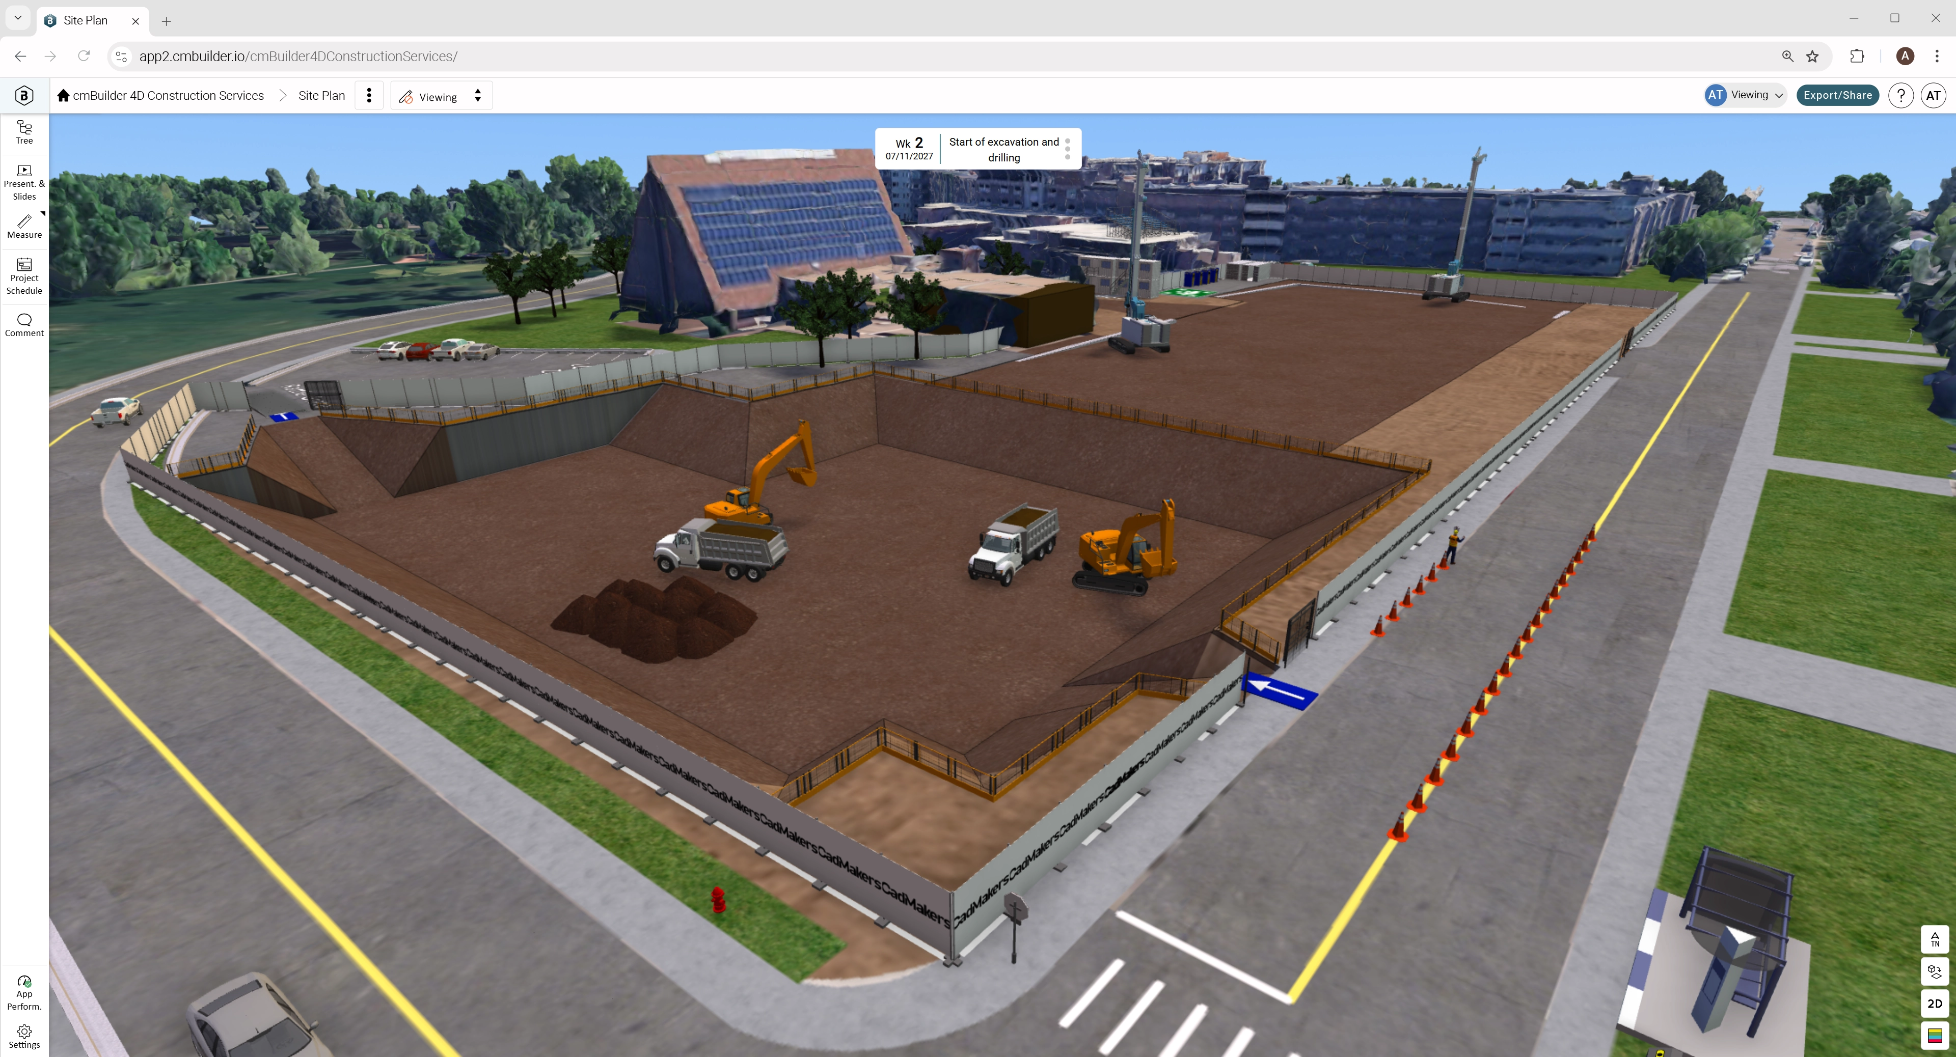Viewport: 1956px width, 1057px height.
Task: Open the Viewing mode dropdown in toolbar
Action: 441,96
